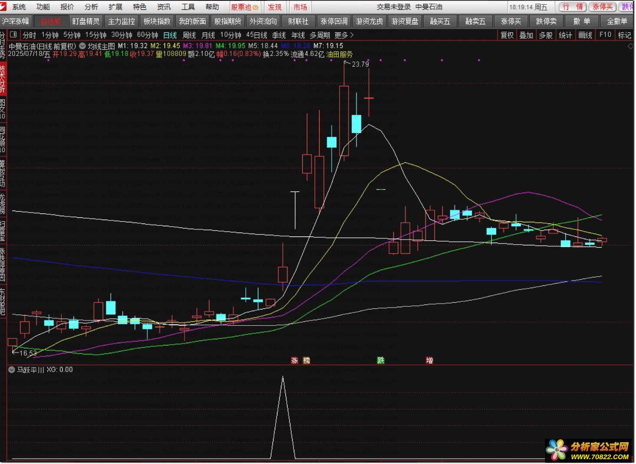Click 融卖五 toolbar button
The image size is (636, 464).
476,21
